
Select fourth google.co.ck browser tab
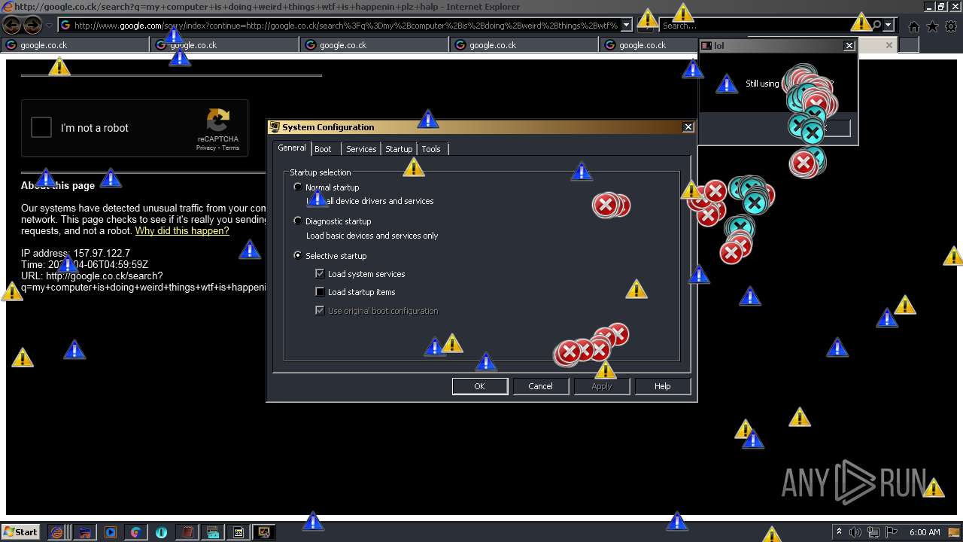pyautogui.click(x=524, y=45)
